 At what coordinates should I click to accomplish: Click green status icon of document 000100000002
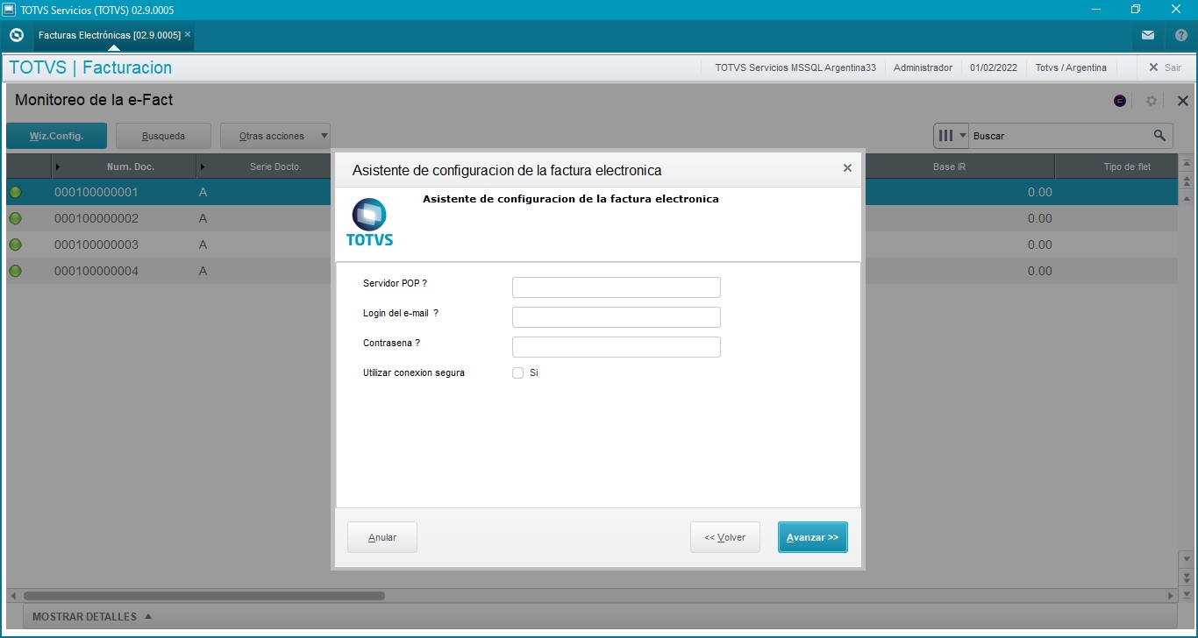(x=15, y=218)
